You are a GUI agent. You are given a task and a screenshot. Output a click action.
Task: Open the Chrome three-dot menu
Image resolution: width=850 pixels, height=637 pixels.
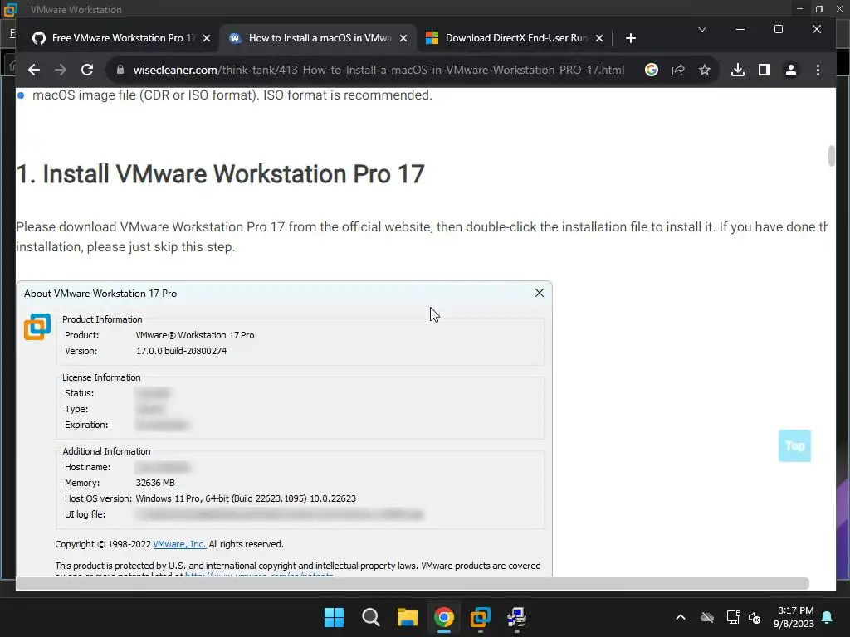(818, 70)
